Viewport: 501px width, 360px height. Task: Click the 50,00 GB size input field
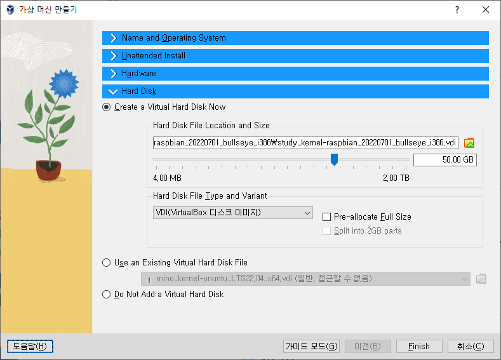point(444,160)
